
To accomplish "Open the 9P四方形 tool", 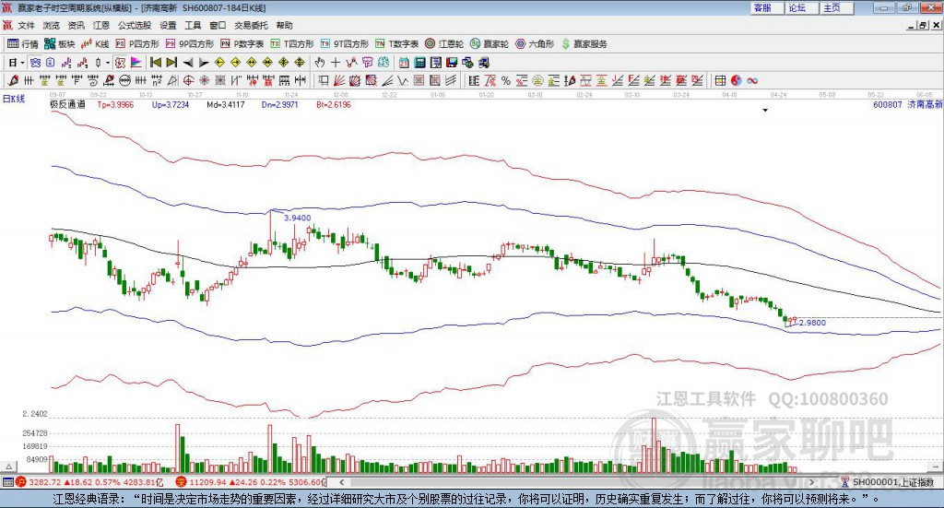I will 190,44.
